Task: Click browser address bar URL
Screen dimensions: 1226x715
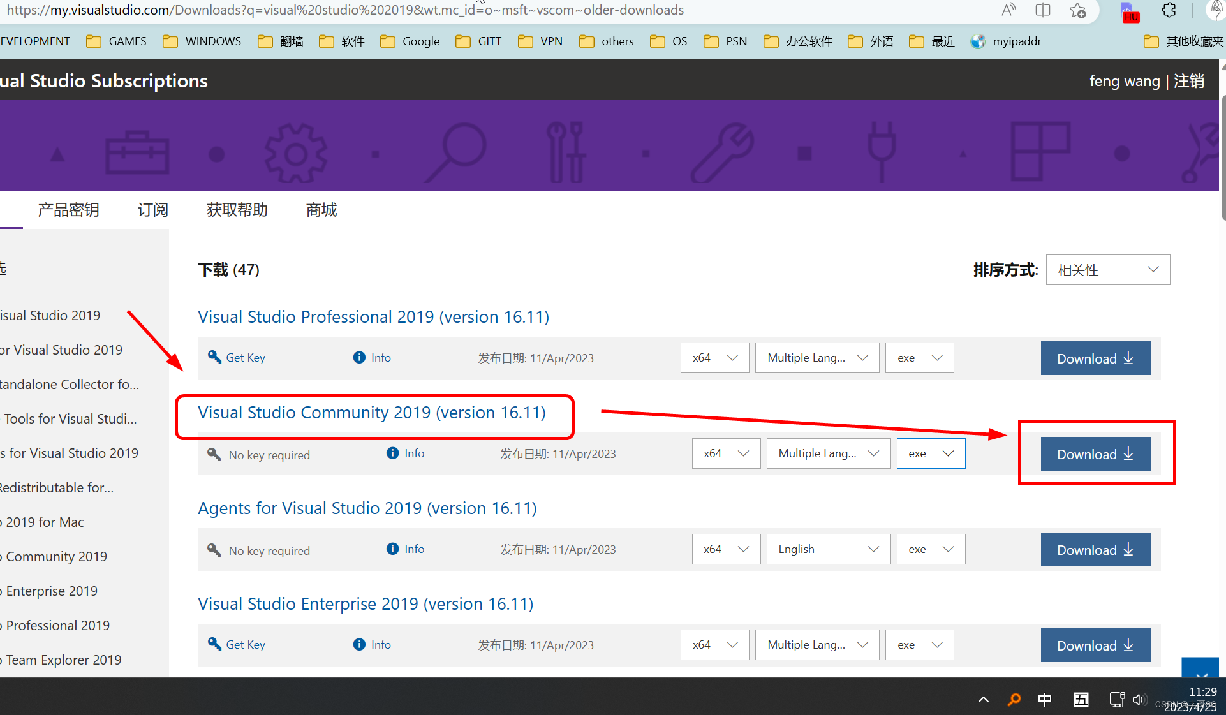Action: 345,10
